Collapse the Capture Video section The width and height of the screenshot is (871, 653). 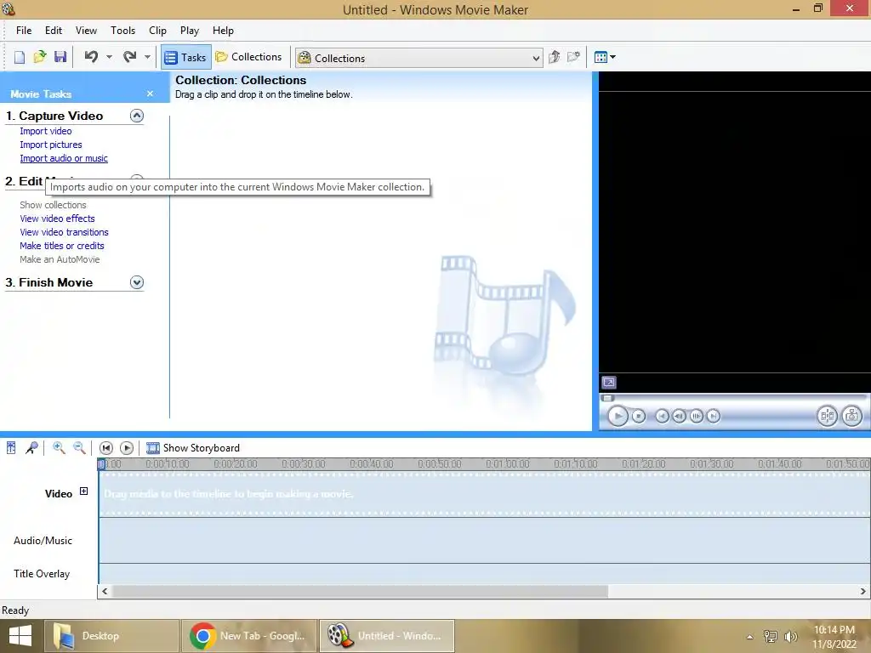click(137, 116)
